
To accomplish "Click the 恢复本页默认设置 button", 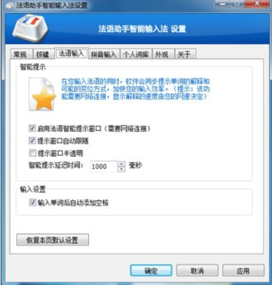I will click(53, 240).
